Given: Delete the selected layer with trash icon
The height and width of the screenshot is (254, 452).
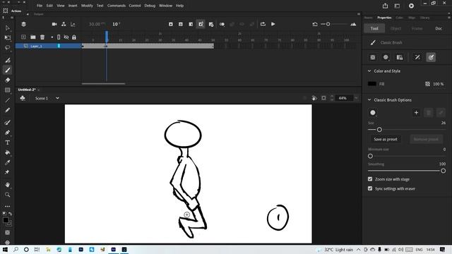Looking at the screenshot, I should [42, 37].
